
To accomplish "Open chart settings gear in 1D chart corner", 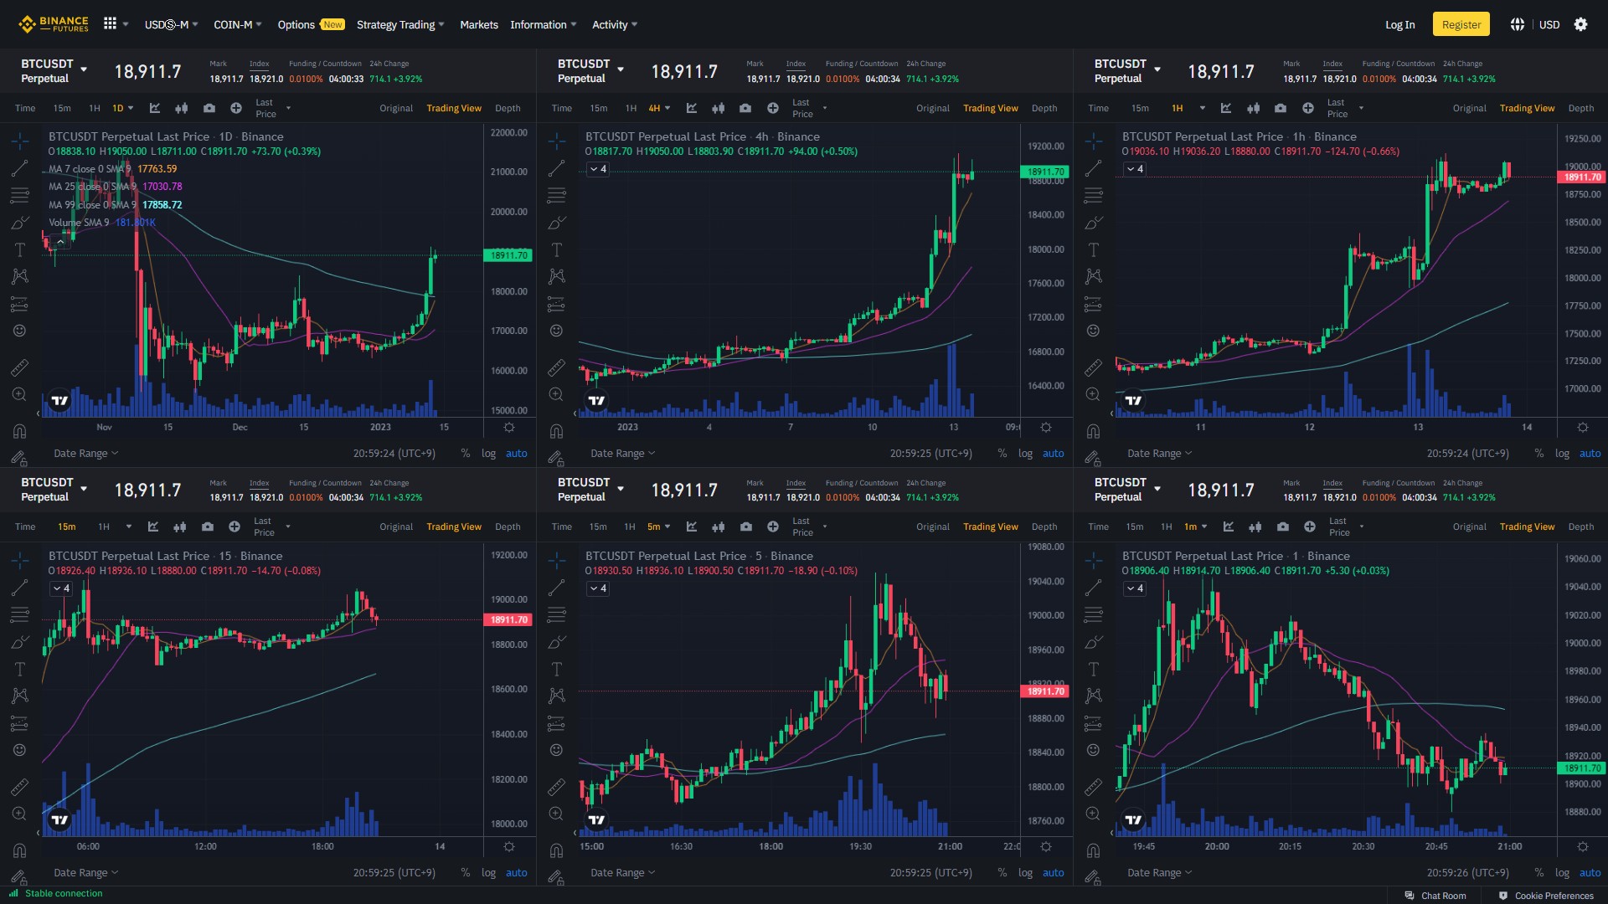I will [508, 427].
